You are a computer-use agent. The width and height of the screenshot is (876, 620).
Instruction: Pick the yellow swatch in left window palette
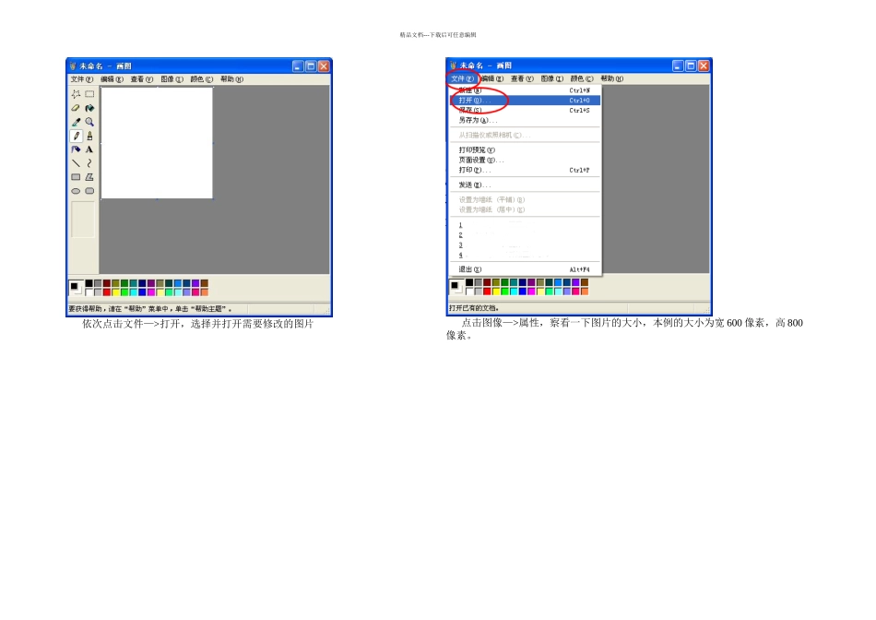pos(115,292)
